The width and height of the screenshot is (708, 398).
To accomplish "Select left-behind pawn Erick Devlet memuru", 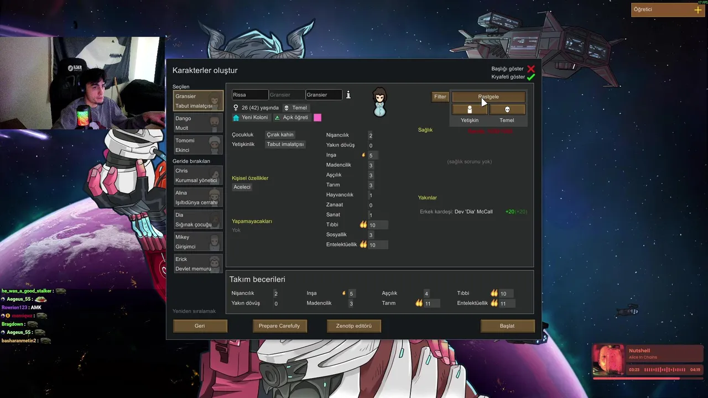I will click(x=199, y=264).
